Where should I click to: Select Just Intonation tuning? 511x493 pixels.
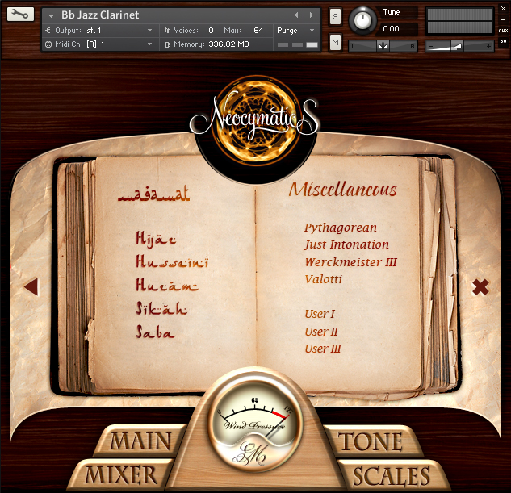click(x=346, y=244)
